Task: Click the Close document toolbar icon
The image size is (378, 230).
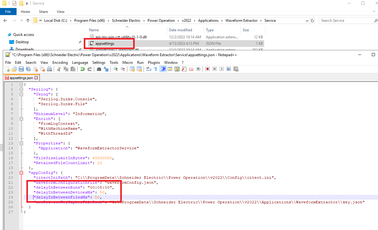Action: tap(35, 69)
